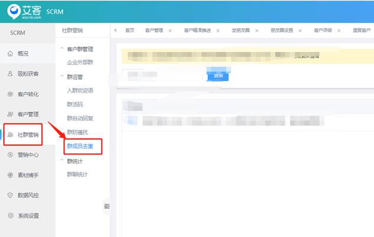Close the 客户管理 tab
Screen dimensions: 374x237
tap(170, 30)
